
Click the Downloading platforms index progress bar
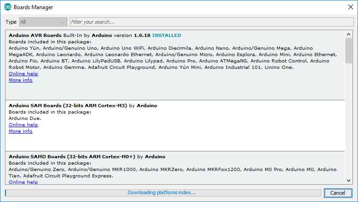pos(163,193)
